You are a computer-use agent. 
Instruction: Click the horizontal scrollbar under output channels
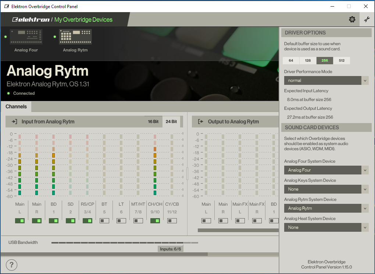pyautogui.click(x=238, y=230)
